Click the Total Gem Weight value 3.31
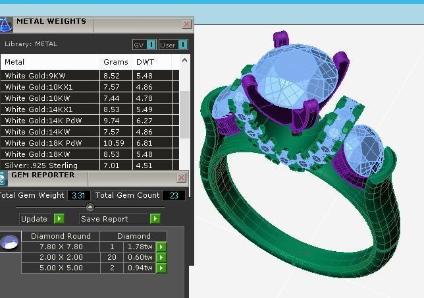The height and width of the screenshot is (298, 424). point(79,195)
